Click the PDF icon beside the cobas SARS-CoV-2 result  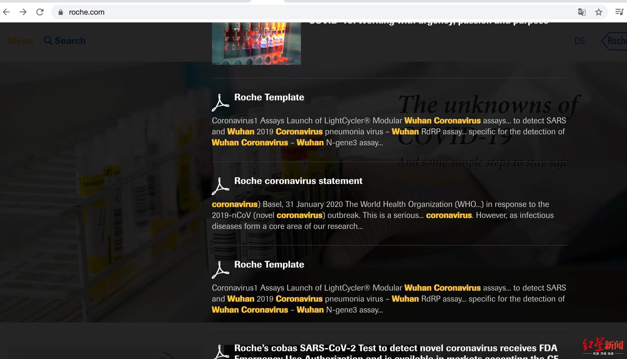(x=220, y=352)
